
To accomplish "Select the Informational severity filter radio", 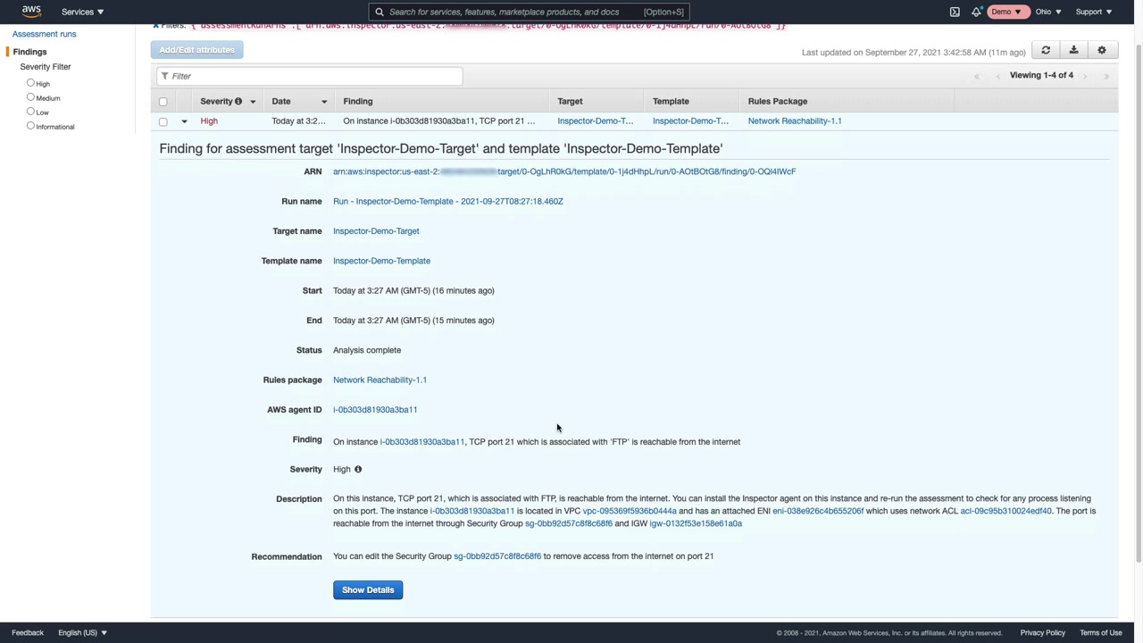I will point(30,126).
